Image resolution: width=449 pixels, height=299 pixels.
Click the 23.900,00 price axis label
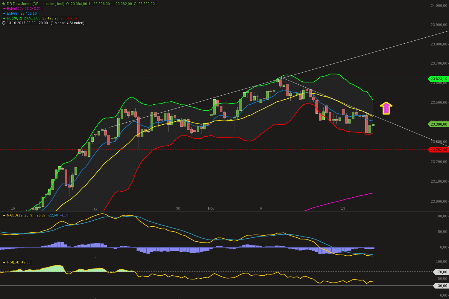[x=439, y=25]
